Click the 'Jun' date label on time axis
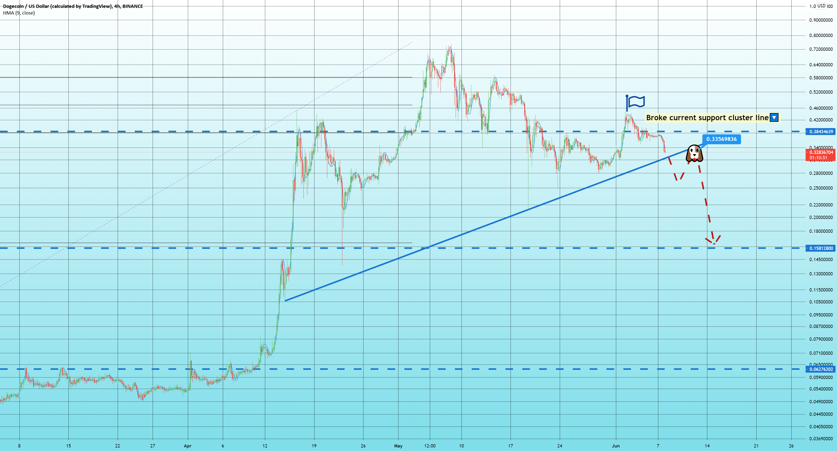Viewport: 837px width, 451px height. click(616, 446)
